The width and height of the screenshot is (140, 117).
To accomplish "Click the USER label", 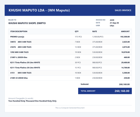I will (x=98, y=26).
